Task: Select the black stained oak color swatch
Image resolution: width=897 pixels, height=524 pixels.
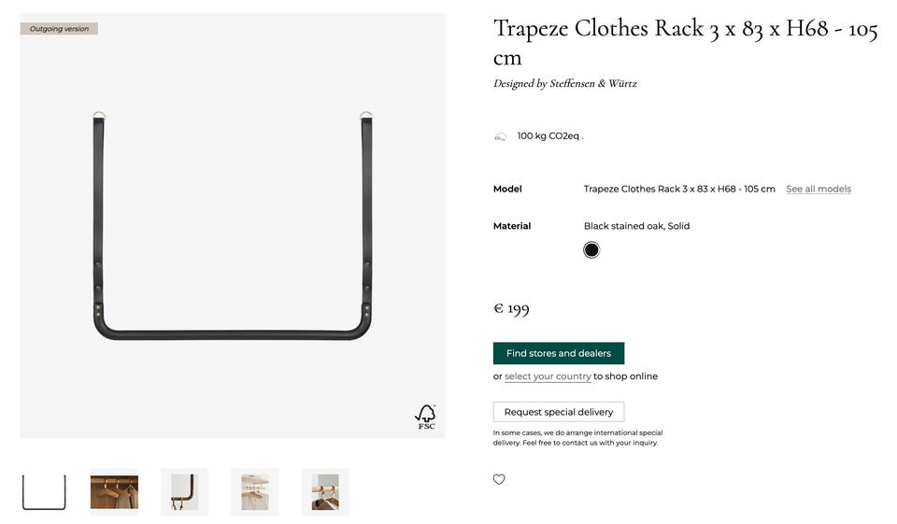Action: 591,250
